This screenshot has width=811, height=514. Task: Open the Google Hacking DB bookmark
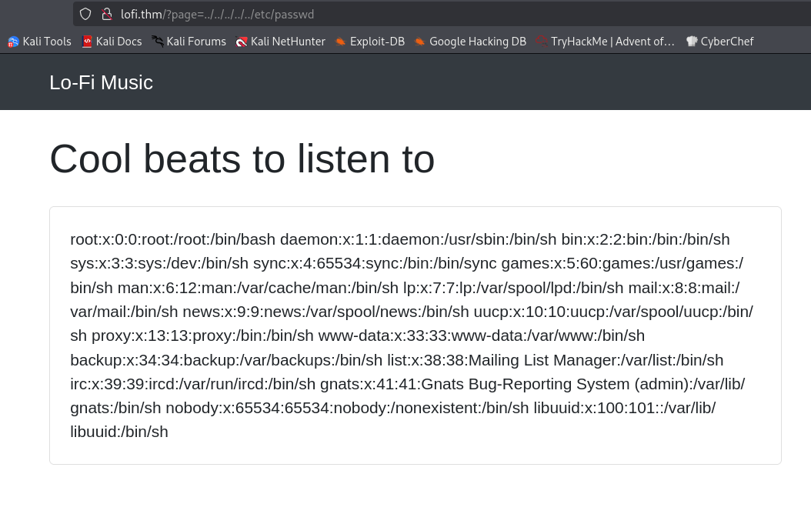477,42
